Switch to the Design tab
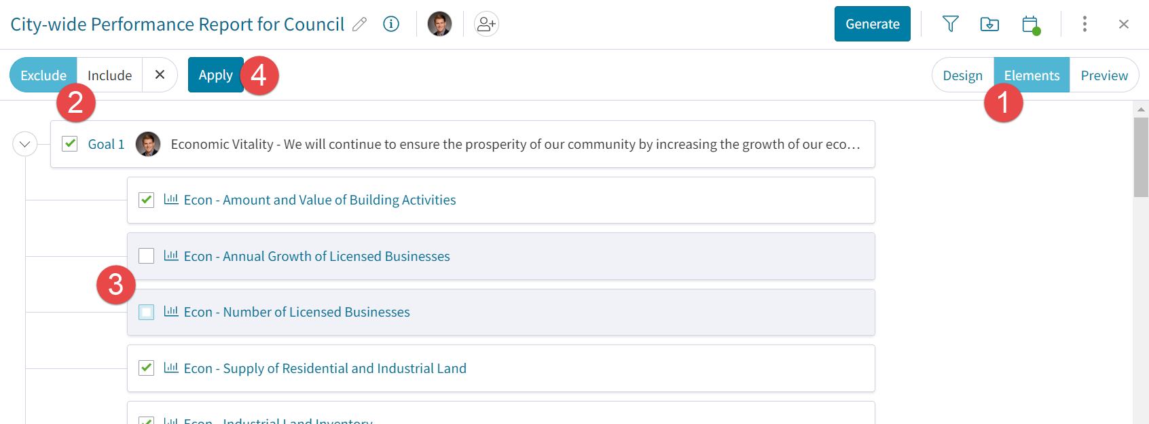The height and width of the screenshot is (424, 1149). (x=962, y=75)
